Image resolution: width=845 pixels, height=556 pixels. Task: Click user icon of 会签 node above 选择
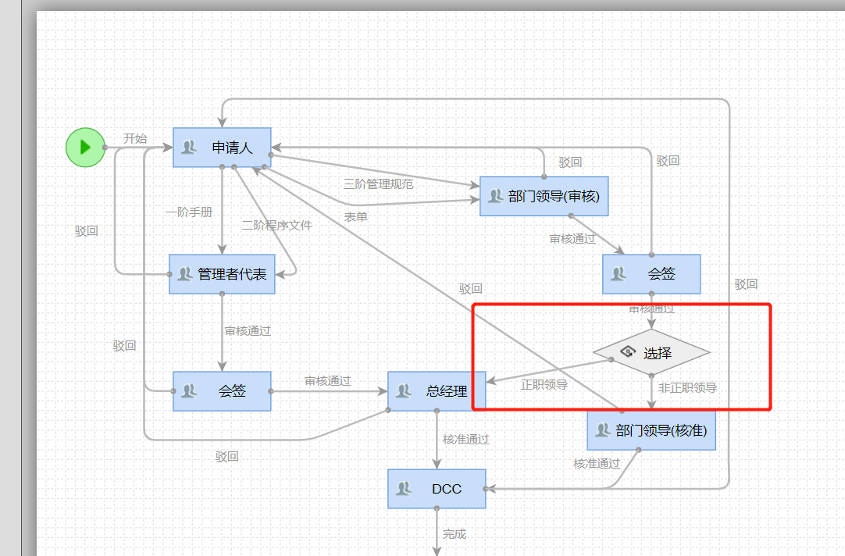pyautogui.click(x=618, y=273)
